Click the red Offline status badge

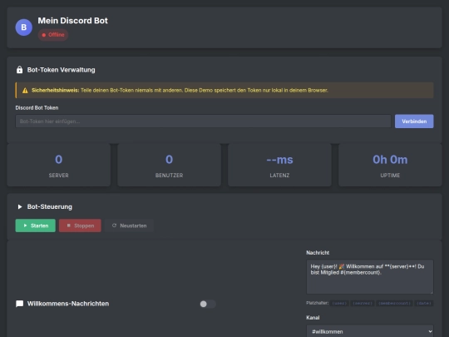53,35
